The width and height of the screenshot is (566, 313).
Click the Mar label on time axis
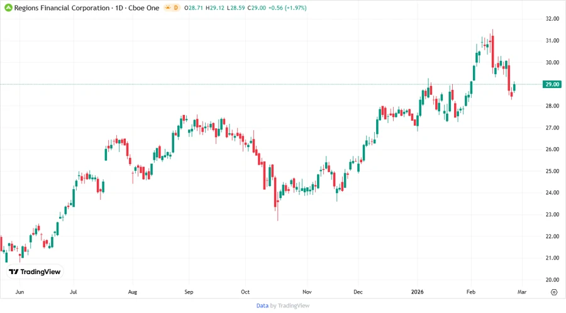coord(522,292)
